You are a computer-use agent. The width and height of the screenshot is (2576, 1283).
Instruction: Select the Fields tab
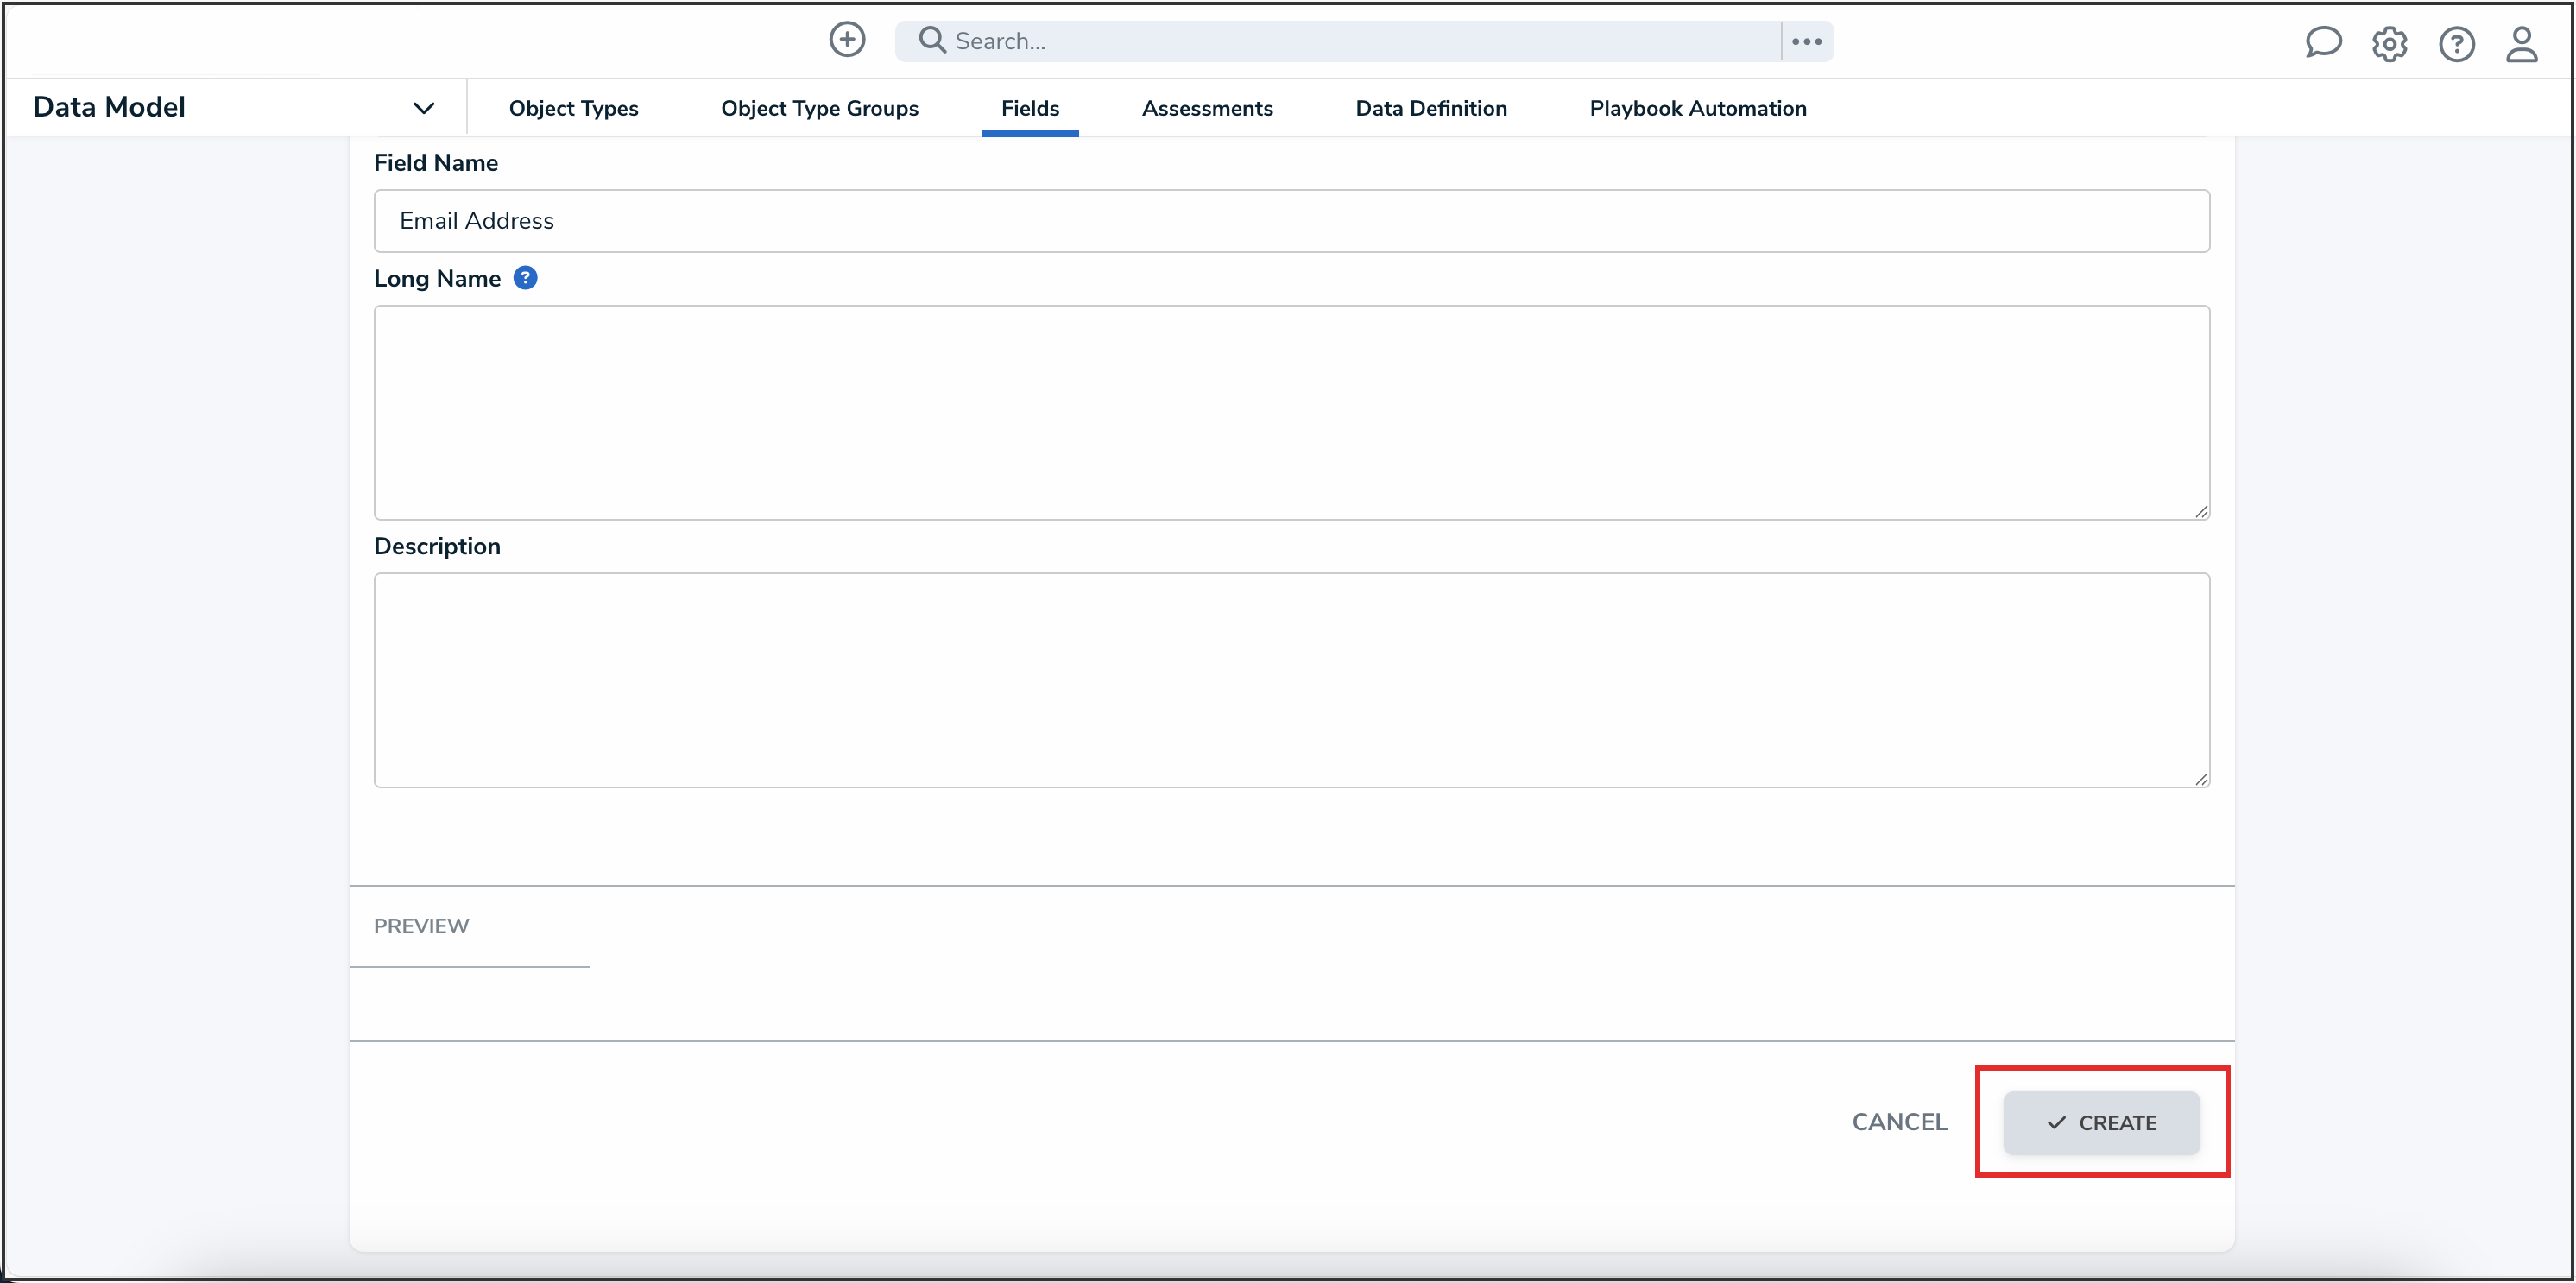1029,108
